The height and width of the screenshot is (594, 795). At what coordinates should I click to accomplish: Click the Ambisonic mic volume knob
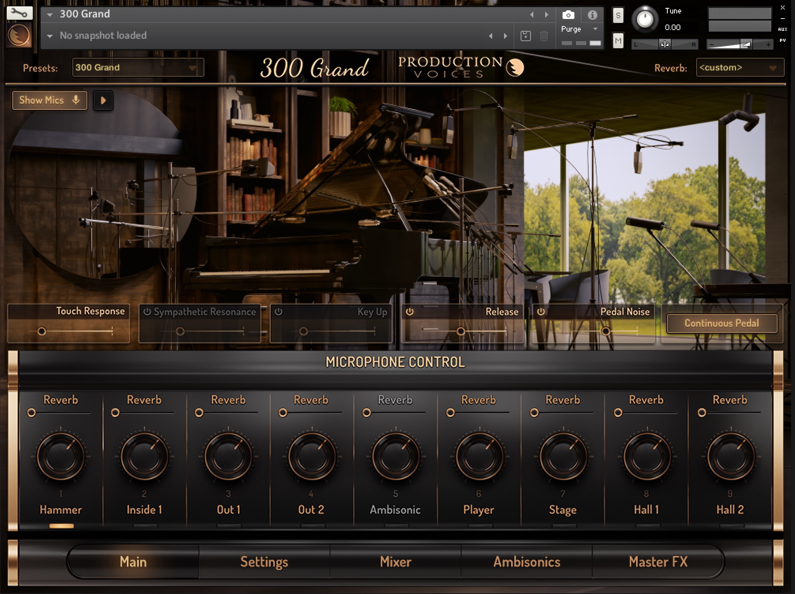[396, 456]
